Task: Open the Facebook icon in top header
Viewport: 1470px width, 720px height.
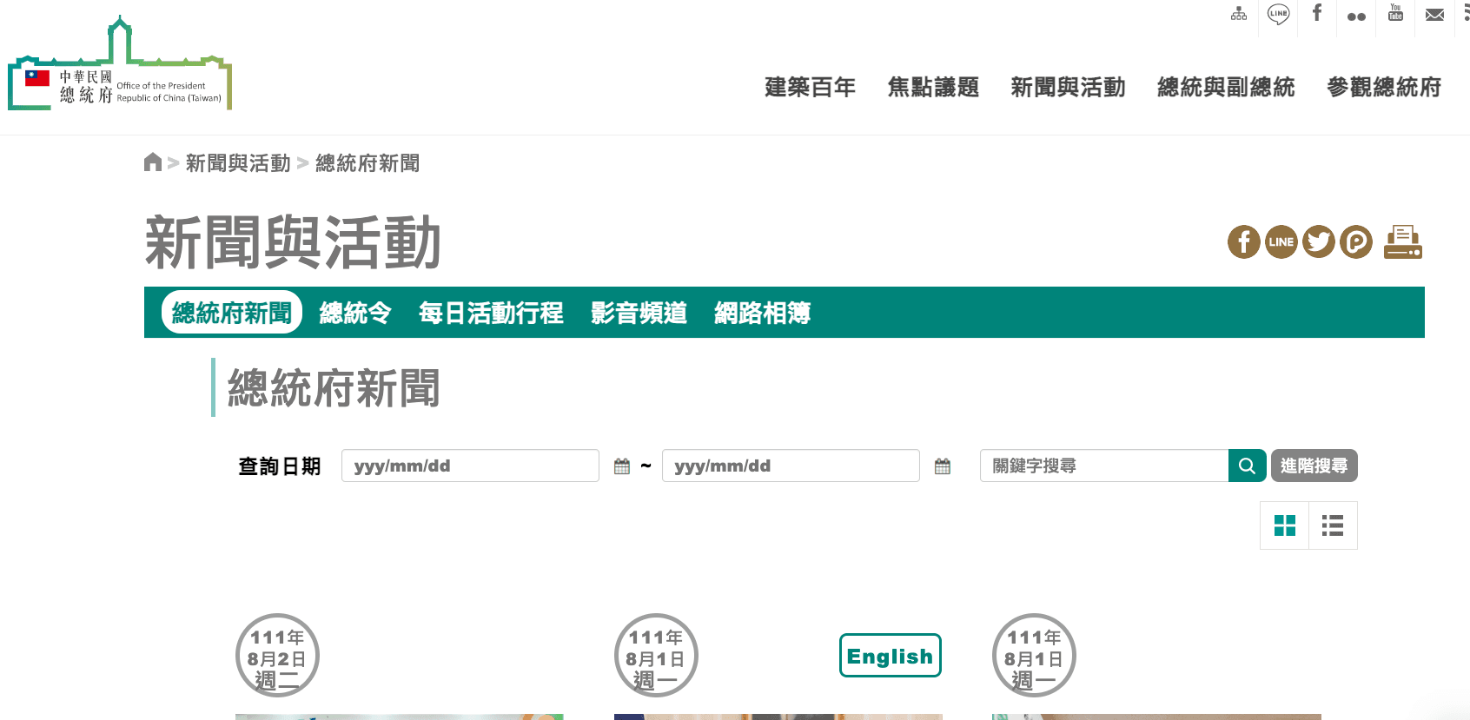Action: pos(1317,13)
